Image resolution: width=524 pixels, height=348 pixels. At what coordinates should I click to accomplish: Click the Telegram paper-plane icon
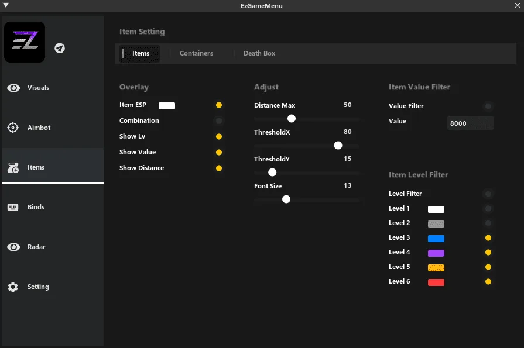pyautogui.click(x=60, y=48)
